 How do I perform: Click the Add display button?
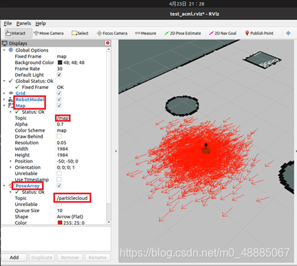[14, 258]
